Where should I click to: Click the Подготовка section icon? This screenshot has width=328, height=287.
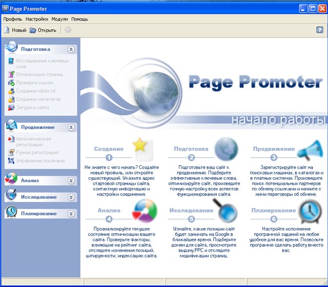coord(11,47)
